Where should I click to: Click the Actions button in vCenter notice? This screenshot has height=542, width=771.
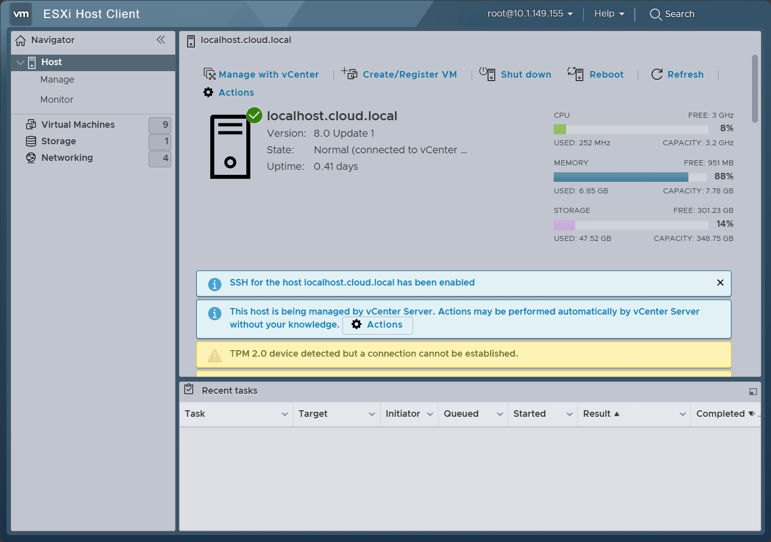coord(377,325)
